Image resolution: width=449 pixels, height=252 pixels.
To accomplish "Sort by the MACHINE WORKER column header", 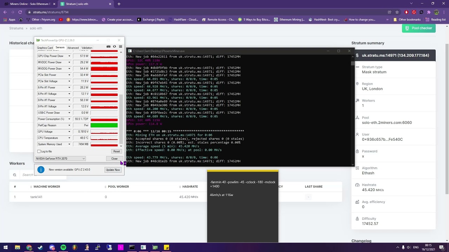I will (47, 187).
